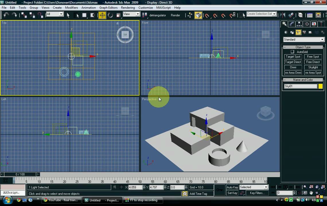The width and height of the screenshot is (327, 206).
Task: Select the Select and Link tool
Action: coord(24,15)
